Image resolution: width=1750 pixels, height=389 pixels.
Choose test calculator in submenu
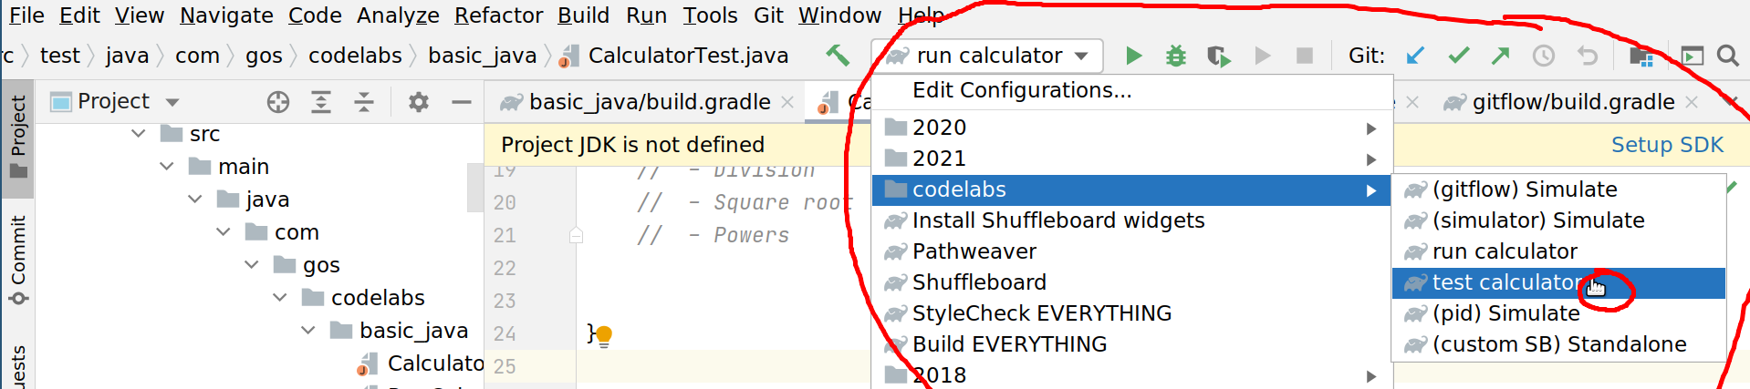click(x=1558, y=282)
